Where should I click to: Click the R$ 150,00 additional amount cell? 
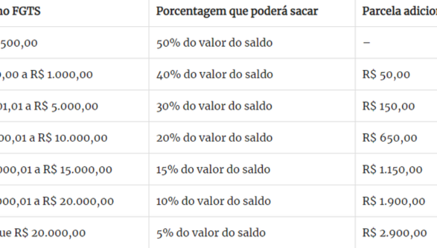(x=389, y=106)
